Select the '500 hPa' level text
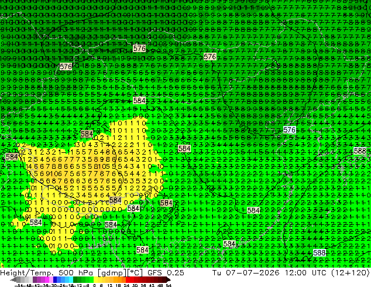The image size is (371, 287). [76, 273]
